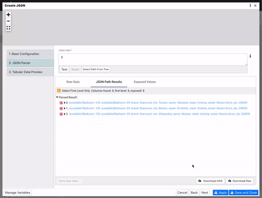Switch to the Raw Data tab
Image resolution: width=262 pixels, height=198 pixels.
73,82
